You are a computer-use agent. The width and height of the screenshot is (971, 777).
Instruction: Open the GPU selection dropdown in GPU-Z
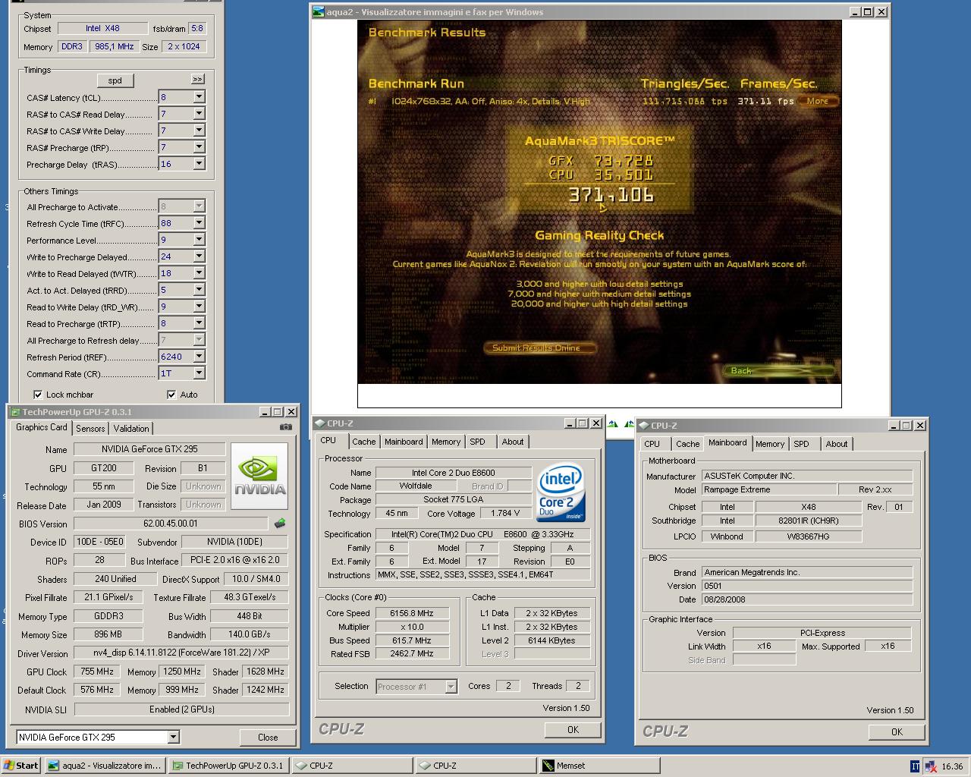(x=173, y=737)
